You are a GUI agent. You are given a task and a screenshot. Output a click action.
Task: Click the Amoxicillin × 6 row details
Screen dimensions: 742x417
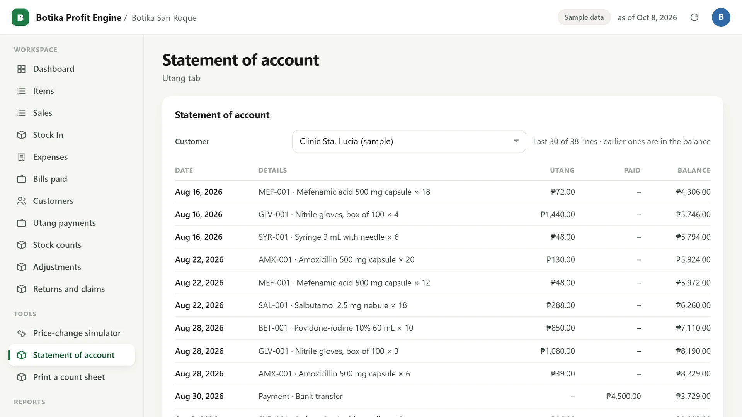click(334, 374)
